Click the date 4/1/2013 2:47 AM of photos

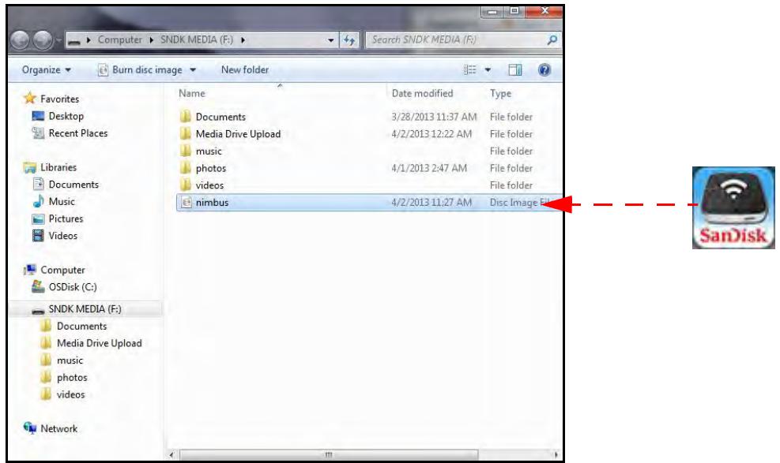[429, 168]
